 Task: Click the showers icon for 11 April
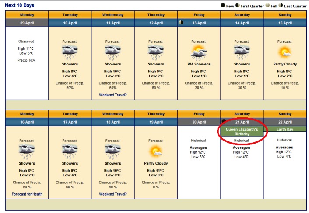click(112, 52)
